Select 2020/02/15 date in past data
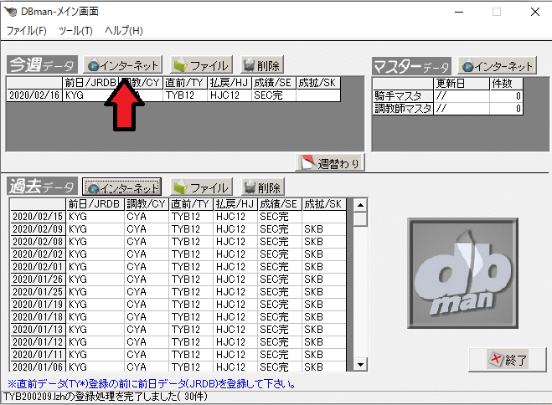552x405 pixels. [x=38, y=217]
